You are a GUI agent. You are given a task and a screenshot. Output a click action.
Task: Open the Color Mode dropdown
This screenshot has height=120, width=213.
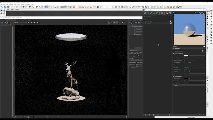(194, 58)
